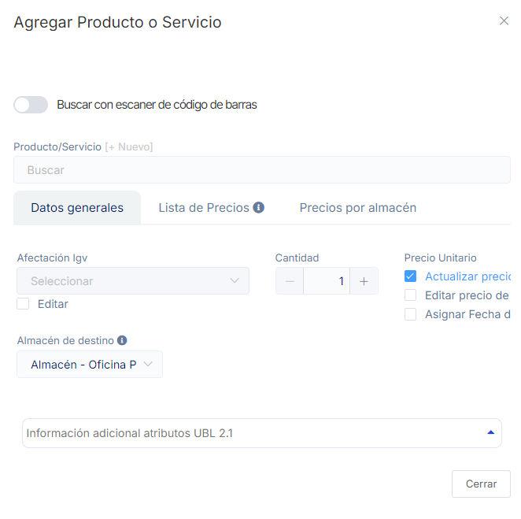Increase quantity with the plus button
This screenshot has width=521, height=519.
(x=364, y=281)
